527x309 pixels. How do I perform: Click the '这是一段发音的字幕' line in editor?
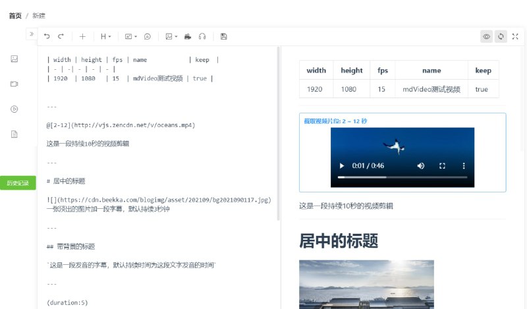(131, 265)
